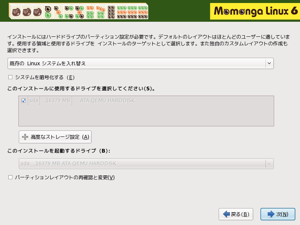Select the sda 16379 MB drive row

click(146, 100)
